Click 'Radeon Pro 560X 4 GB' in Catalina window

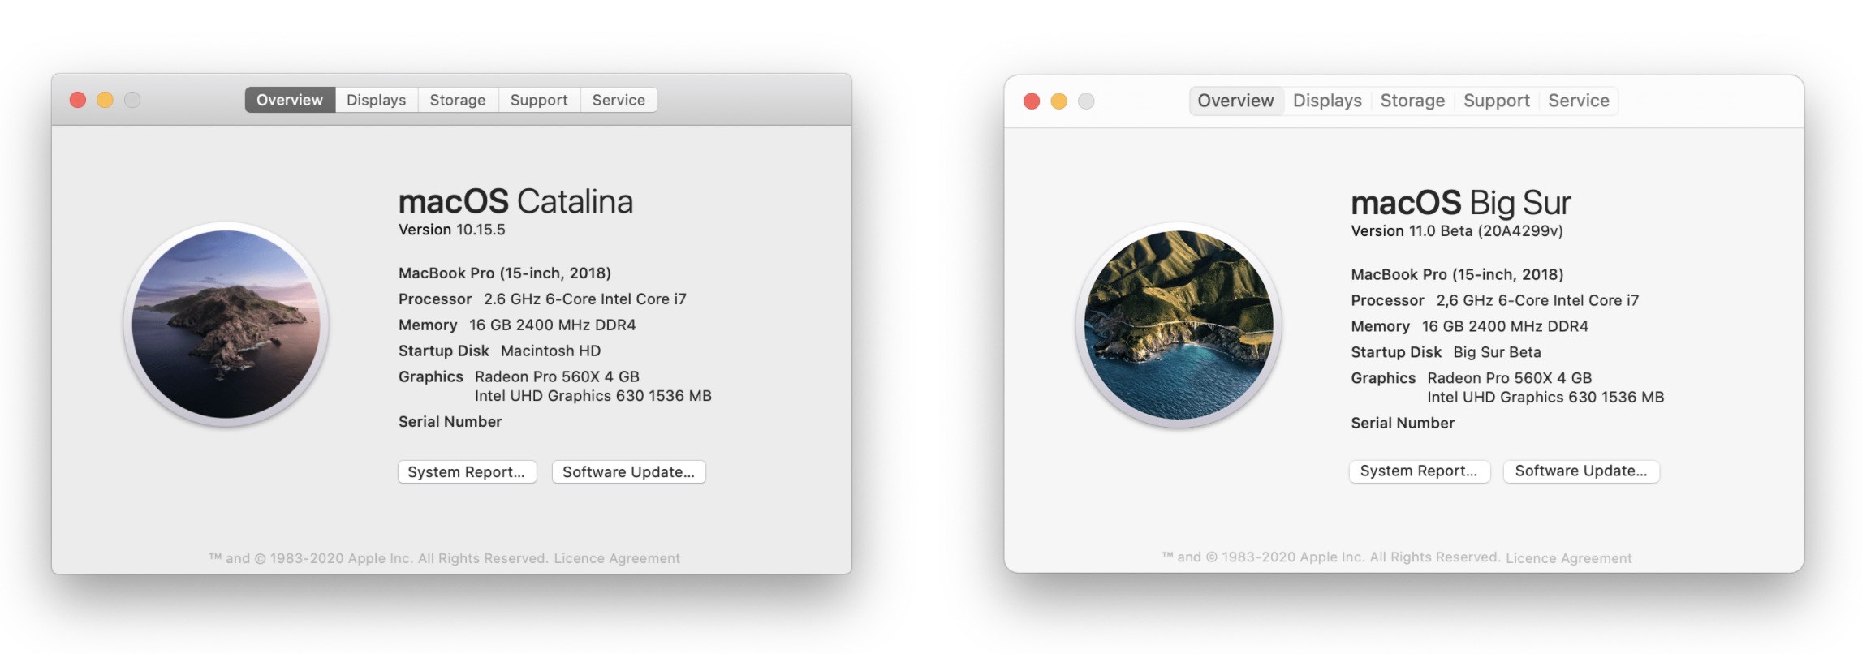tap(557, 377)
